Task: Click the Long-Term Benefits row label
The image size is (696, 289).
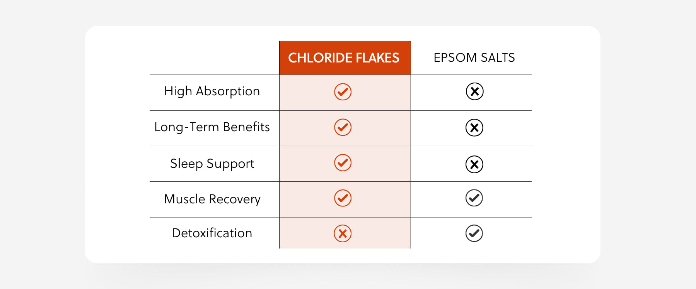Action: coord(212,127)
